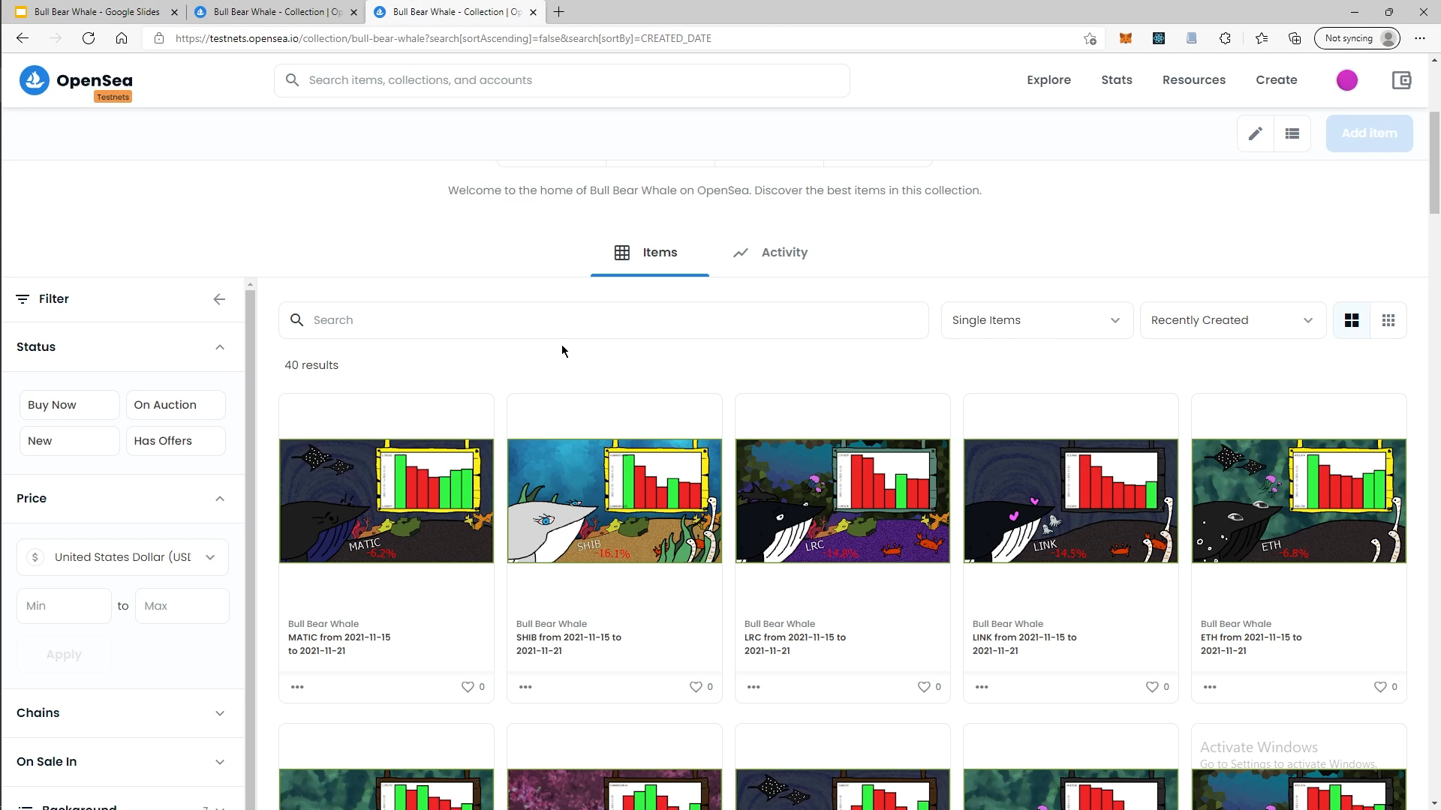This screenshot has width=1441, height=810.
Task: Open the collection list-view menu icon
Action: point(1292,133)
